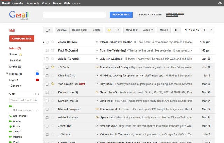Open Documents in the top bar
Viewport: 224px width, 143px height.
33,3
